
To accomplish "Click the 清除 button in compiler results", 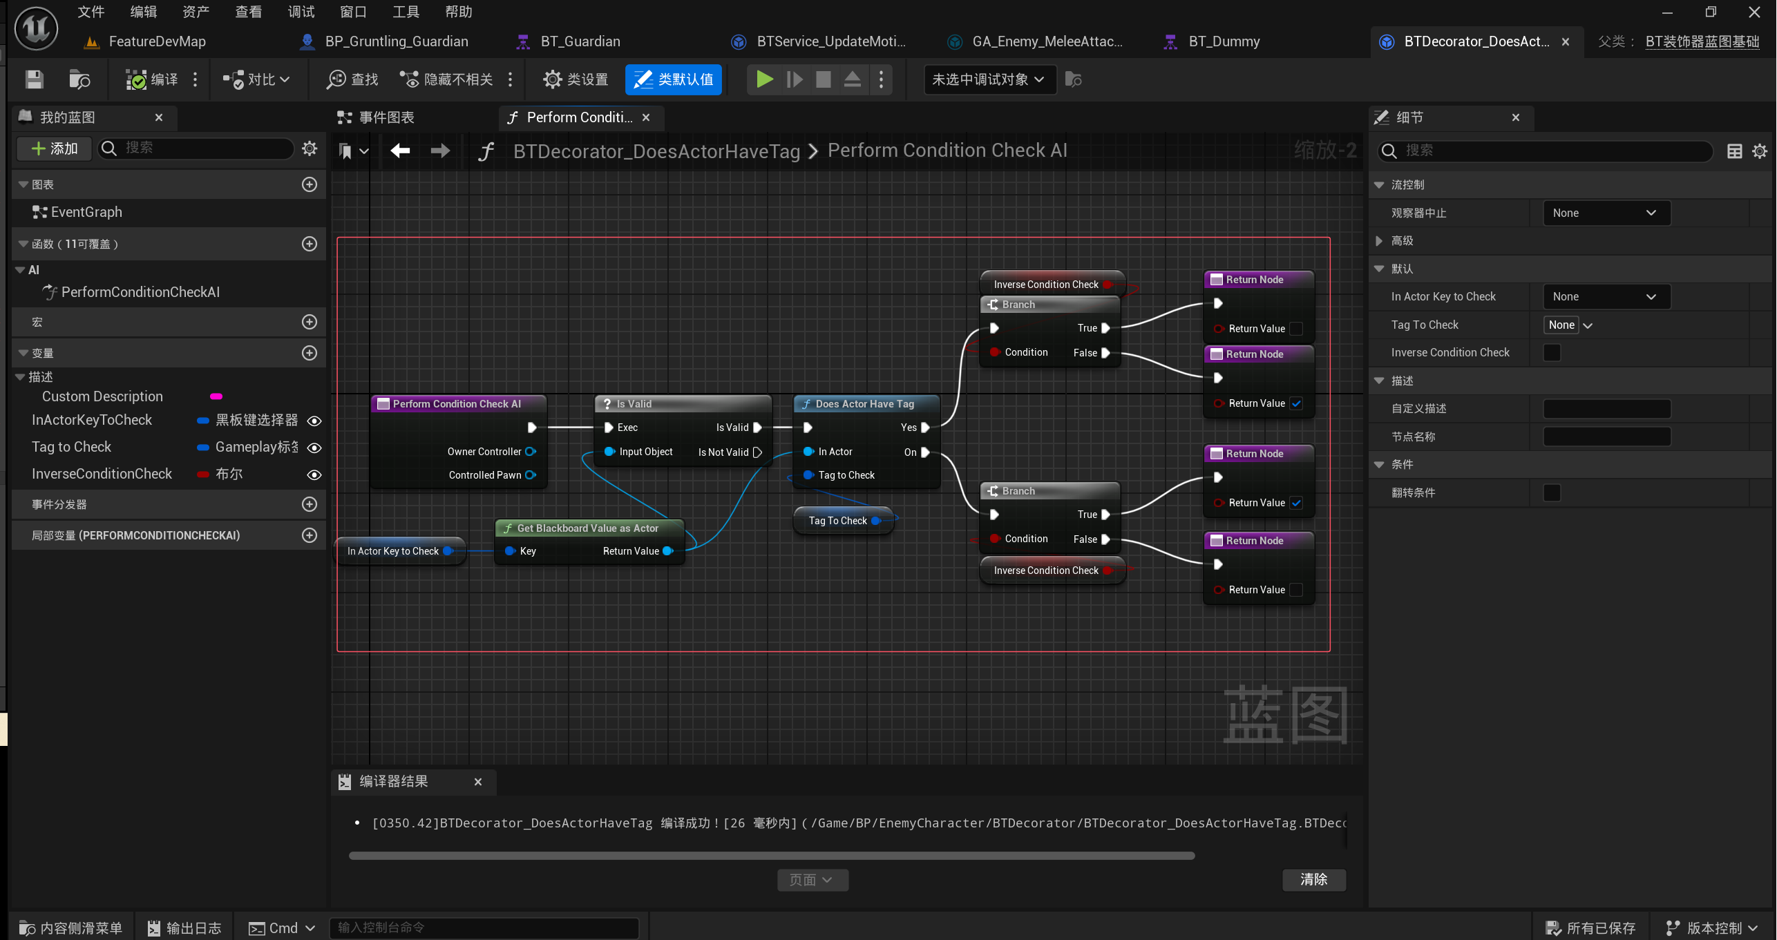I will coord(1313,879).
